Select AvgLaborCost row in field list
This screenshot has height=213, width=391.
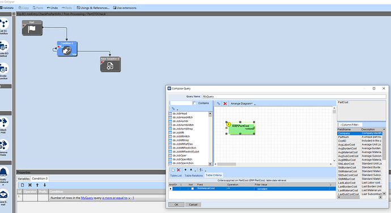(360, 145)
